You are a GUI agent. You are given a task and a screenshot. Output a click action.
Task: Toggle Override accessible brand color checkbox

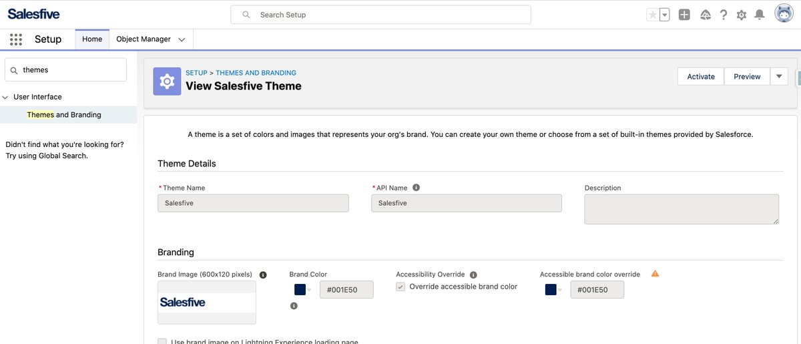click(400, 287)
